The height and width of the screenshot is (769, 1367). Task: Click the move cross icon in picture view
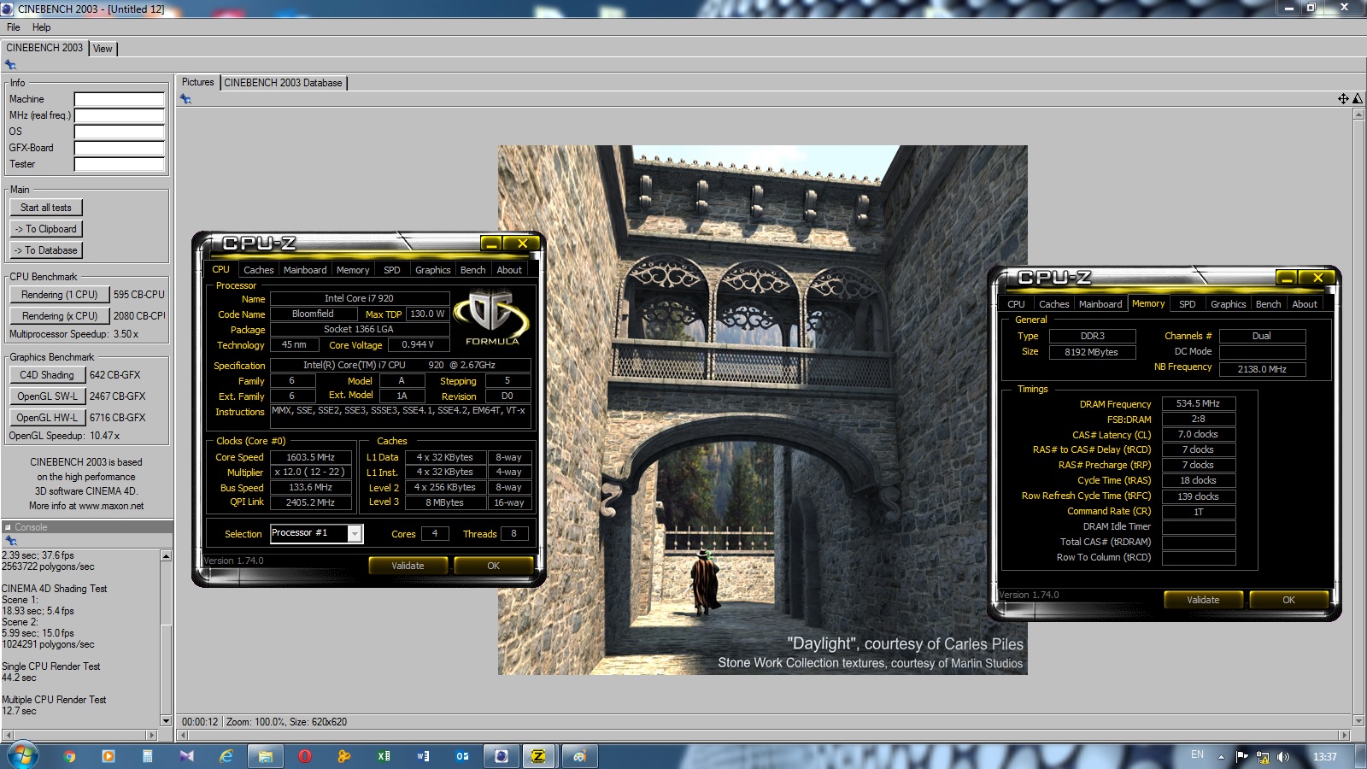tap(1343, 99)
